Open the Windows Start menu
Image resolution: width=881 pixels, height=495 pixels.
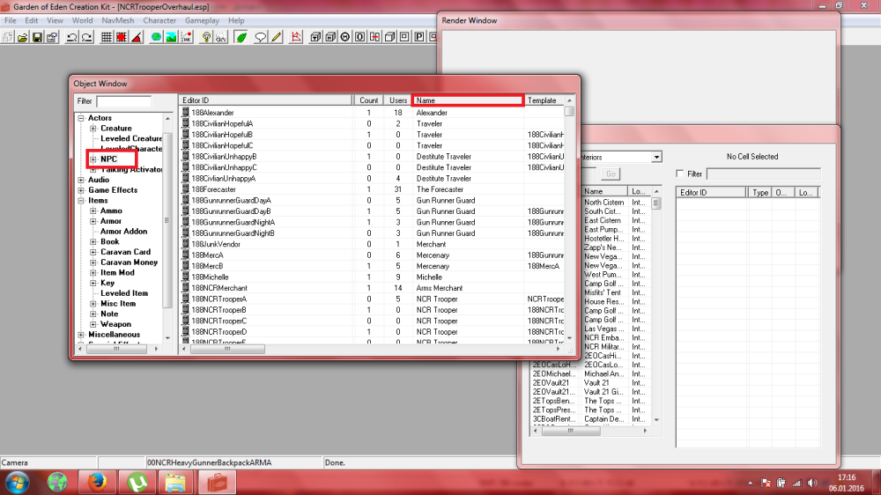coord(16,482)
